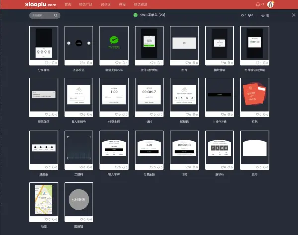The height and width of the screenshot is (235, 298).
Task: Open the 解锁码 thumbnail showing 7 5 9 0
Action: tap(184, 95)
